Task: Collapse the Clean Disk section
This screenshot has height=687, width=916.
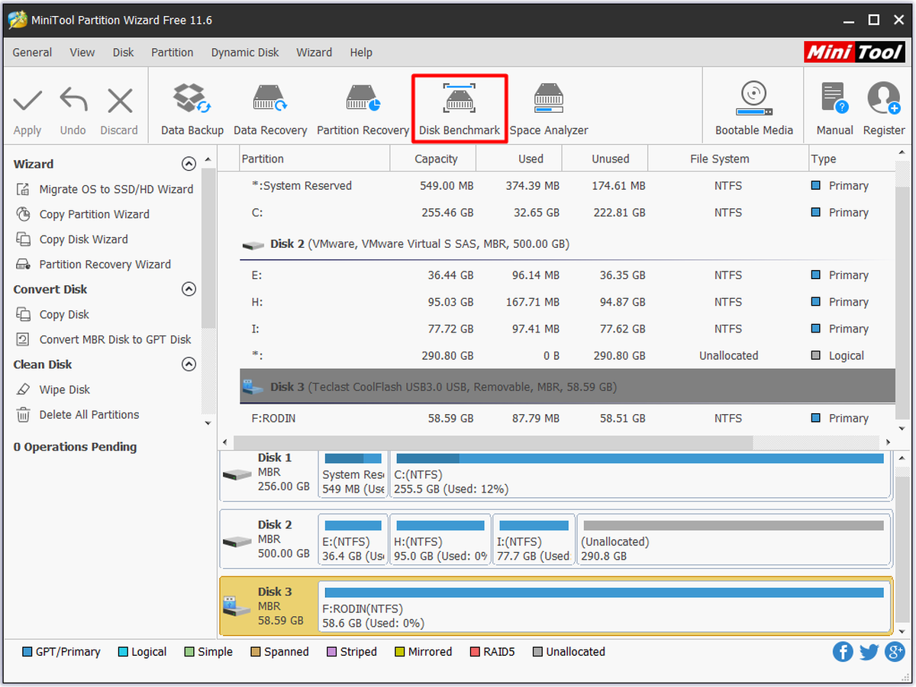Action: [189, 364]
